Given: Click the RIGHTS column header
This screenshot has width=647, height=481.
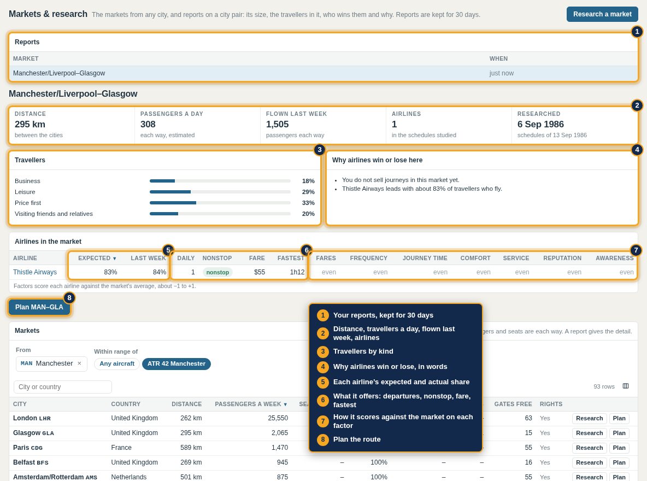Looking at the screenshot, I should point(551,404).
